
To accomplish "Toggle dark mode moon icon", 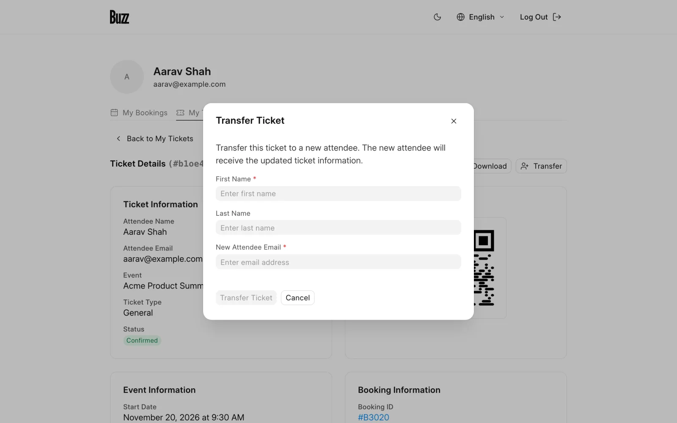I will point(438,17).
